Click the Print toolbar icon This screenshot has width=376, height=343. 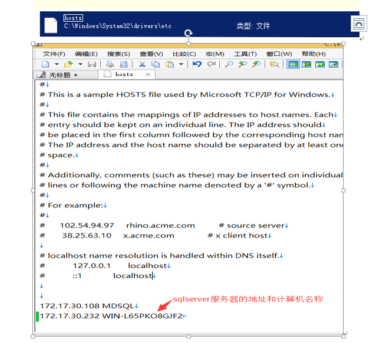pos(110,64)
